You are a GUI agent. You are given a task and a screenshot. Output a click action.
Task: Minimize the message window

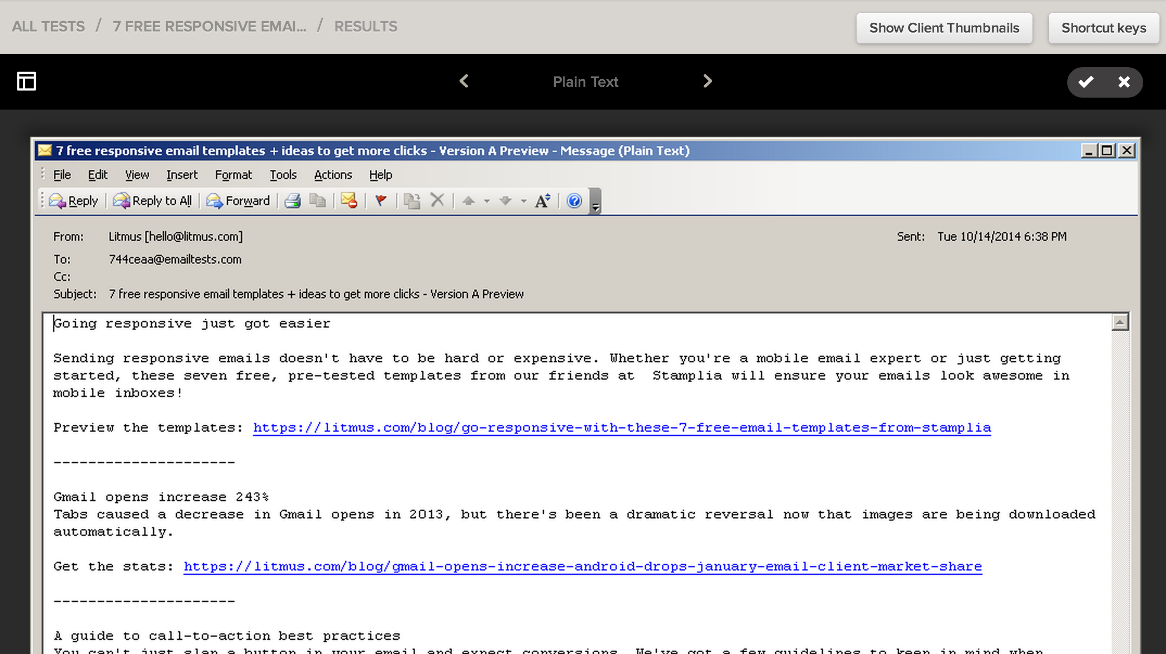click(1089, 151)
